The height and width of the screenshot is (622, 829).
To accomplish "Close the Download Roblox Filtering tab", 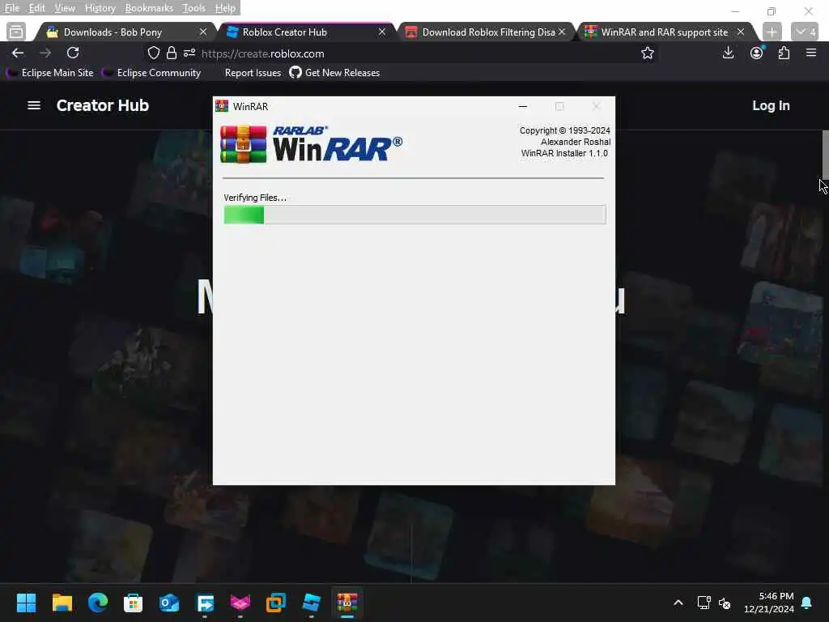I will point(562,32).
